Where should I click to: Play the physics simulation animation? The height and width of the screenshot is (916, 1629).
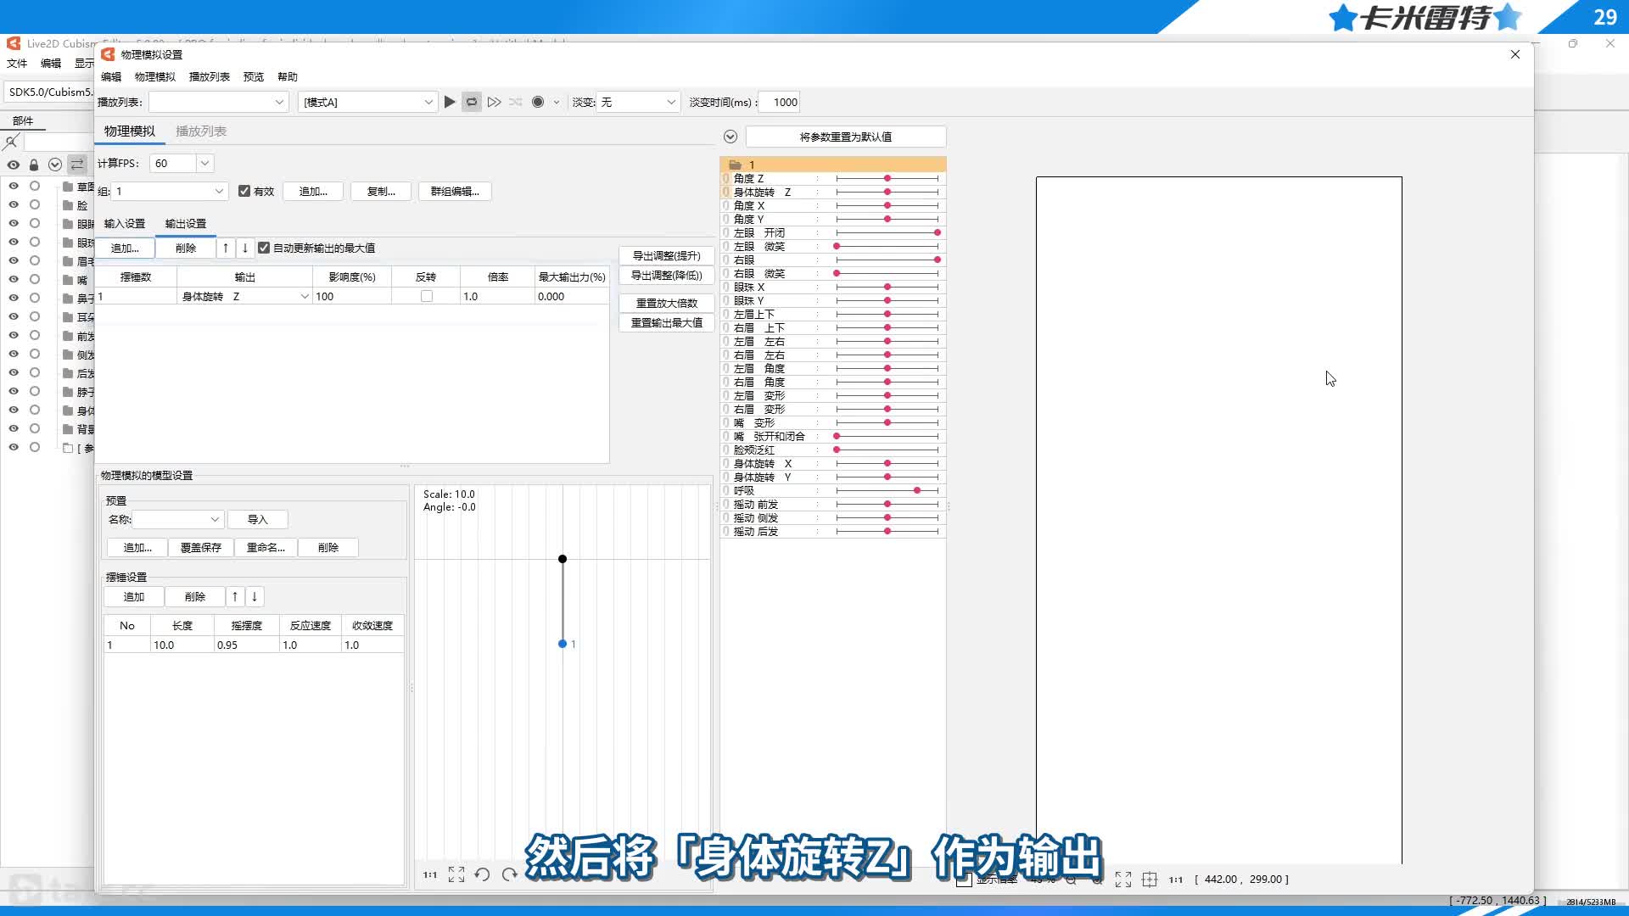[x=450, y=102]
